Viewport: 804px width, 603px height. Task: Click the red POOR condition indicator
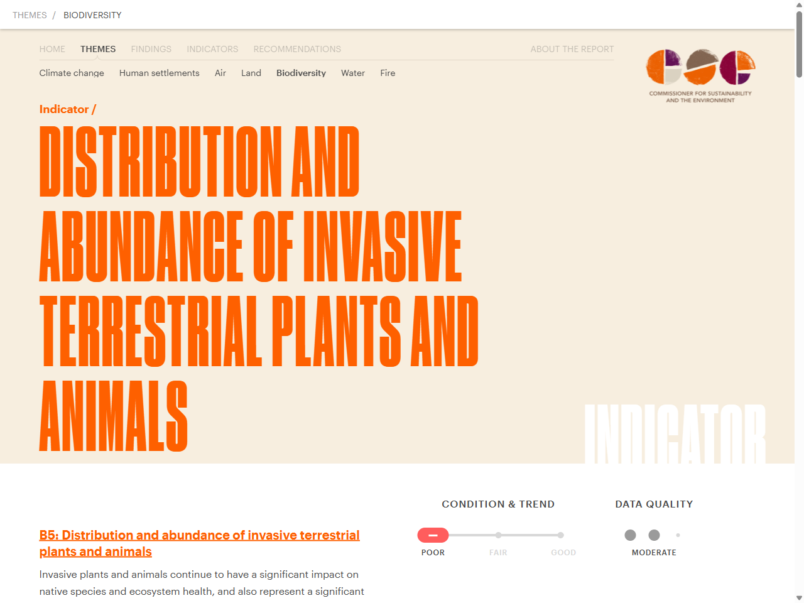point(433,535)
